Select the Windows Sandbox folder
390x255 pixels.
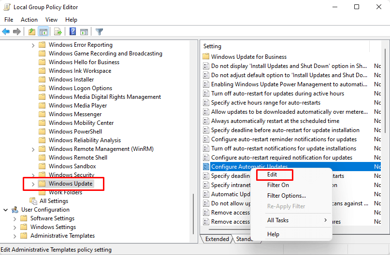click(72, 166)
